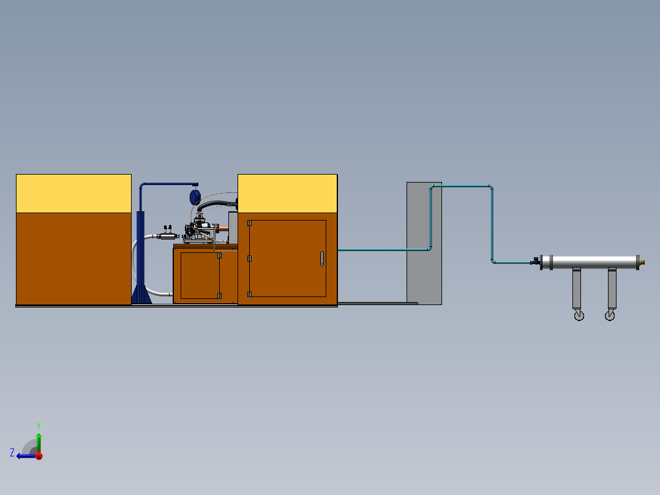Select the gray floor strip beside wall panel

click(x=378, y=303)
